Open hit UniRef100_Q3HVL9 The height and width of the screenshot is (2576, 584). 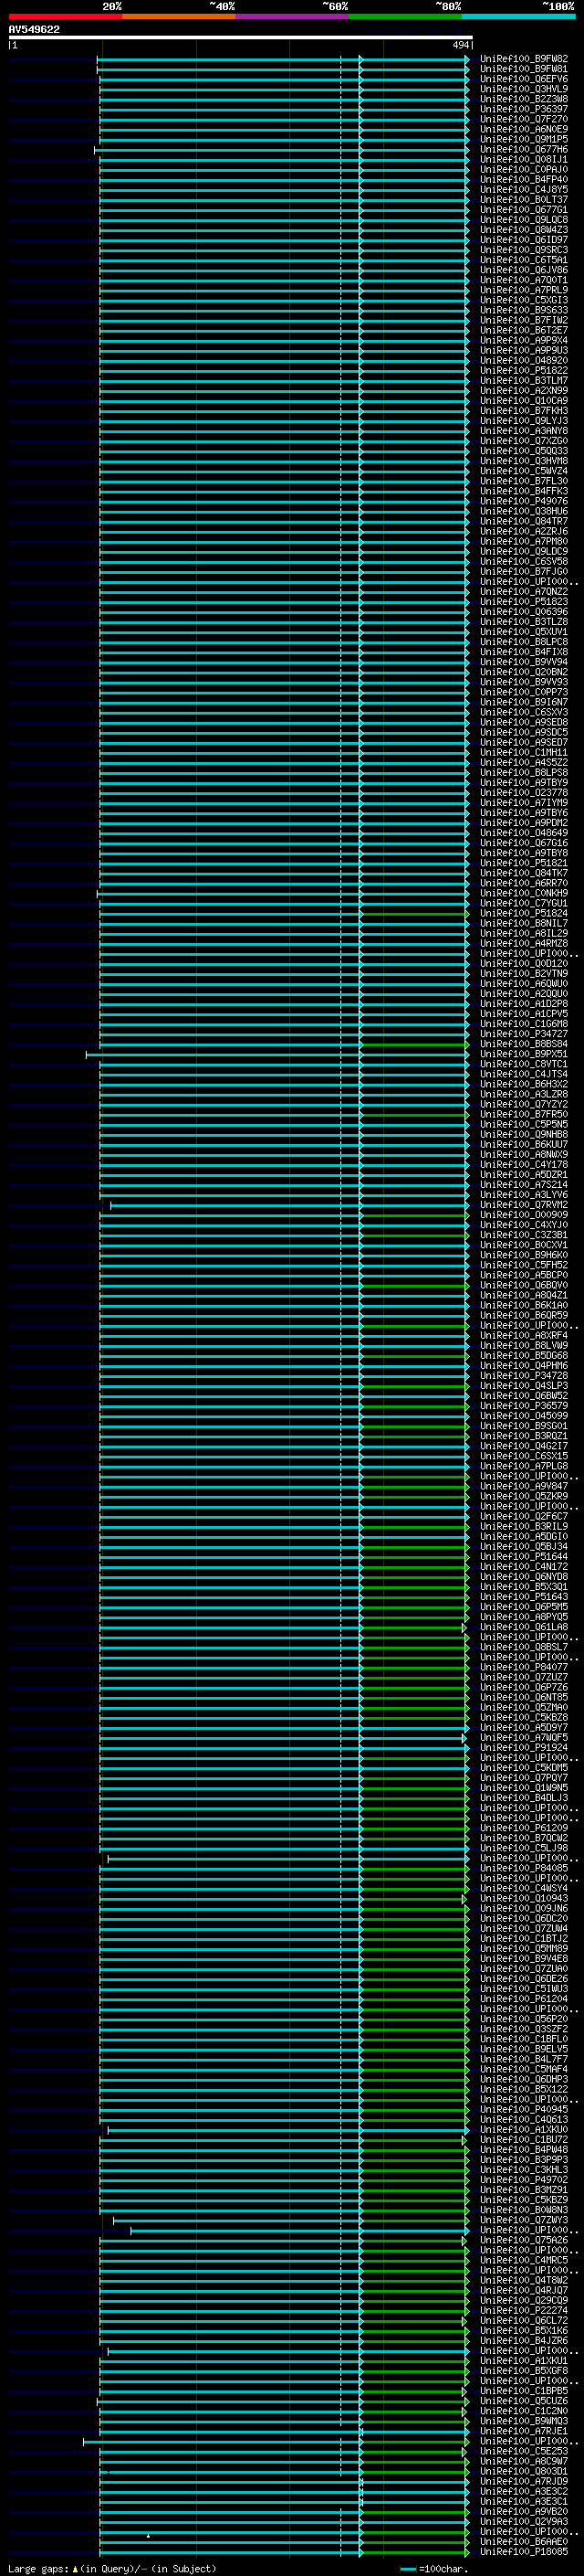click(523, 89)
